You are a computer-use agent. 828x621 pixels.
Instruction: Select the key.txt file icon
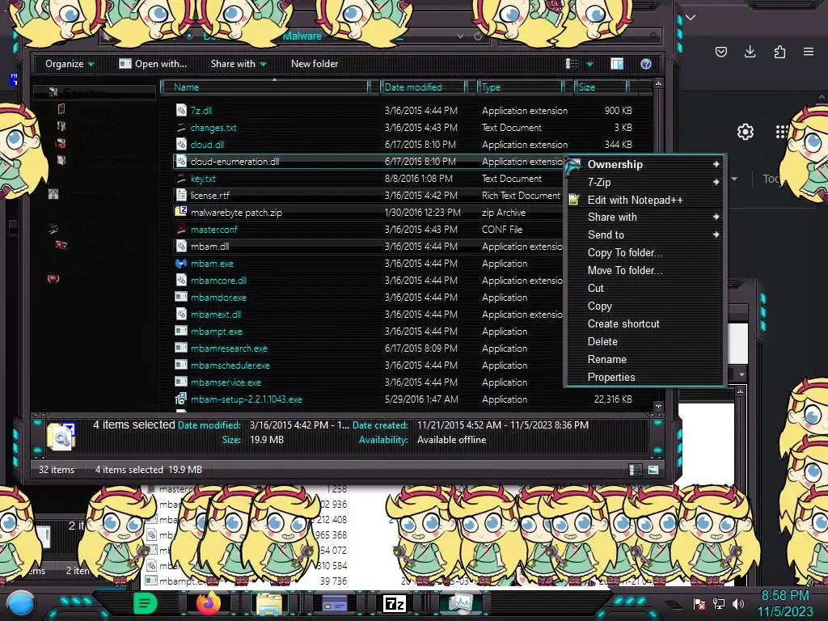[181, 179]
